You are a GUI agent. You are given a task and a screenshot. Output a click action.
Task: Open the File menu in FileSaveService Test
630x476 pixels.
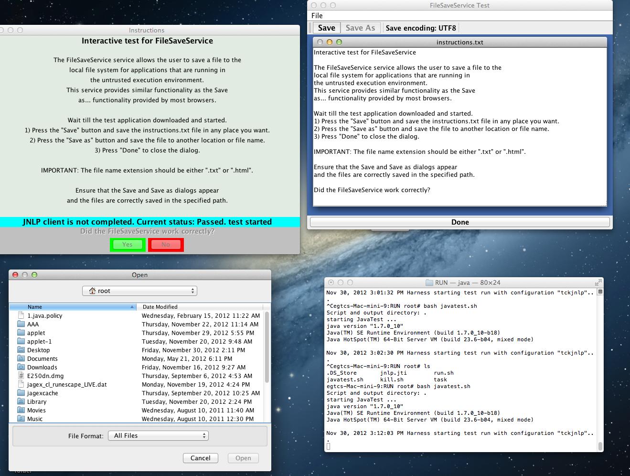pos(317,16)
